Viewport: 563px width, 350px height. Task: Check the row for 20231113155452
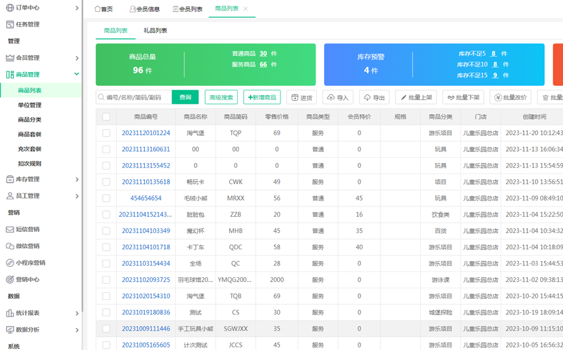point(106,166)
